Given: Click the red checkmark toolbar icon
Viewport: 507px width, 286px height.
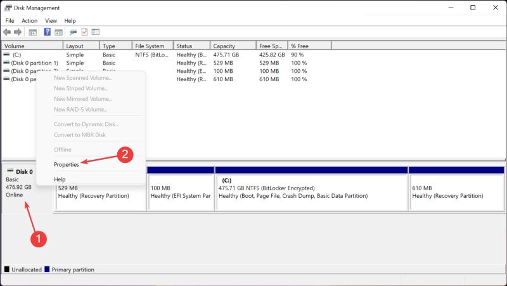Looking at the screenshot, I should (x=84, y=32).
